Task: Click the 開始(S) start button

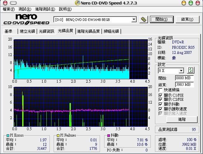Action: 162,20
